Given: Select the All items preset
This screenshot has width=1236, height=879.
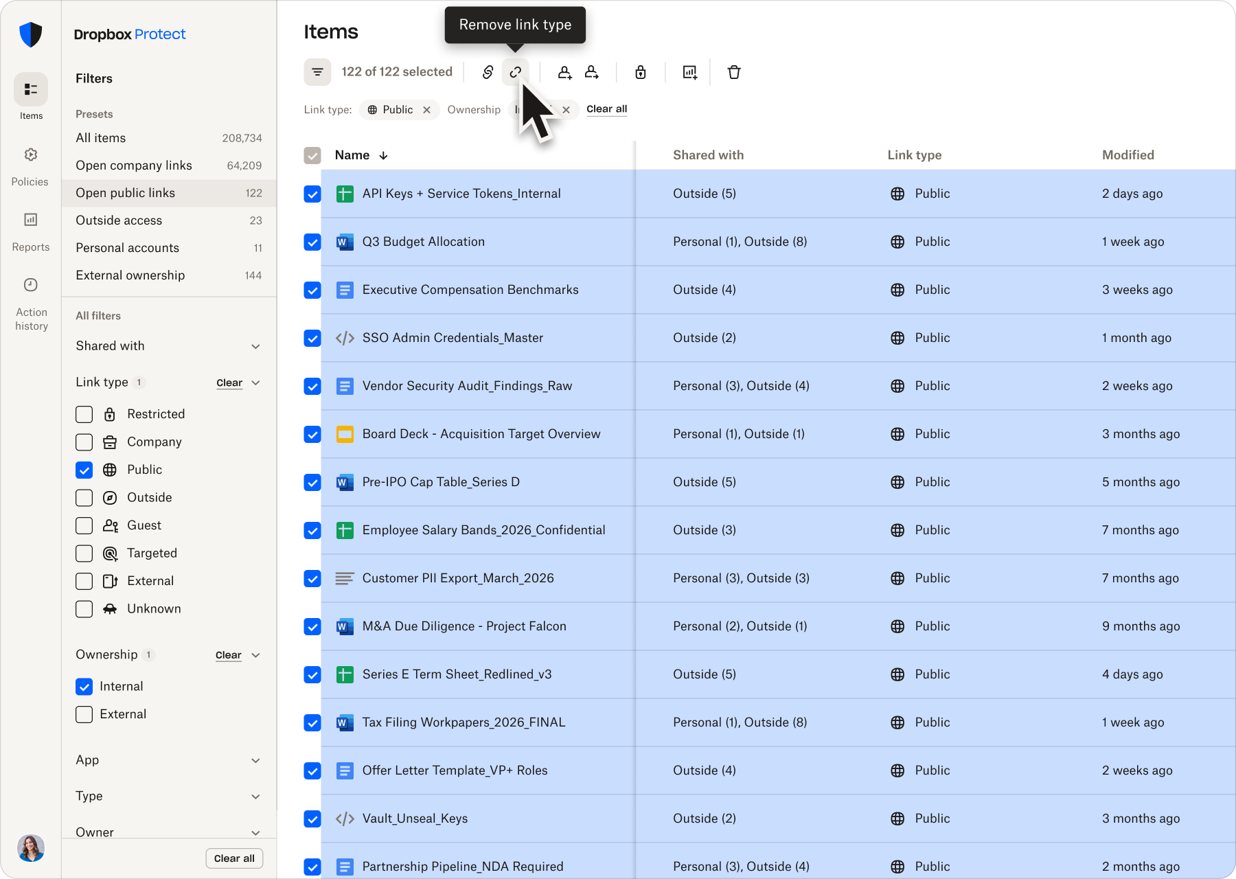Looking at the screenshot, I should 169,138.
